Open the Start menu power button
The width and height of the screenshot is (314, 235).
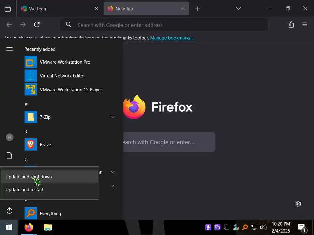tap(10, 211)
